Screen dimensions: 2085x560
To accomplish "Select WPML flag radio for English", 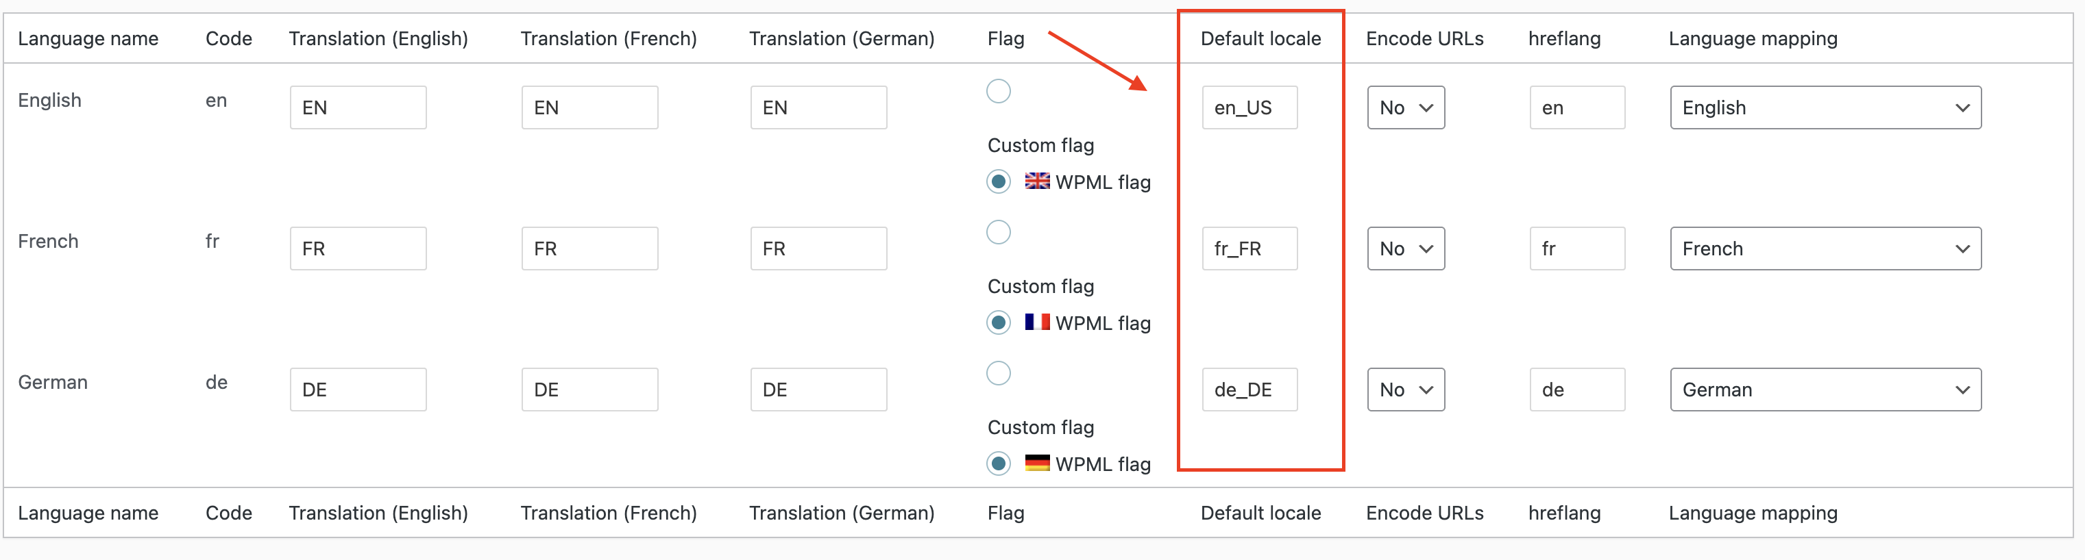I will click(x=999, y=182).
